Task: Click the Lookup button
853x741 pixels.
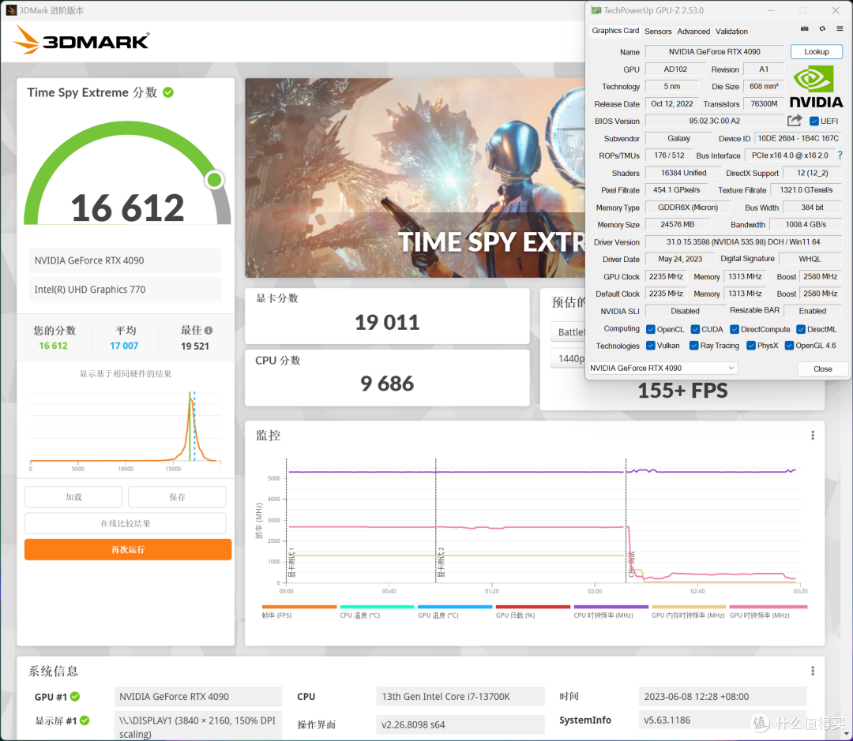Action: [x=816, y=51]
